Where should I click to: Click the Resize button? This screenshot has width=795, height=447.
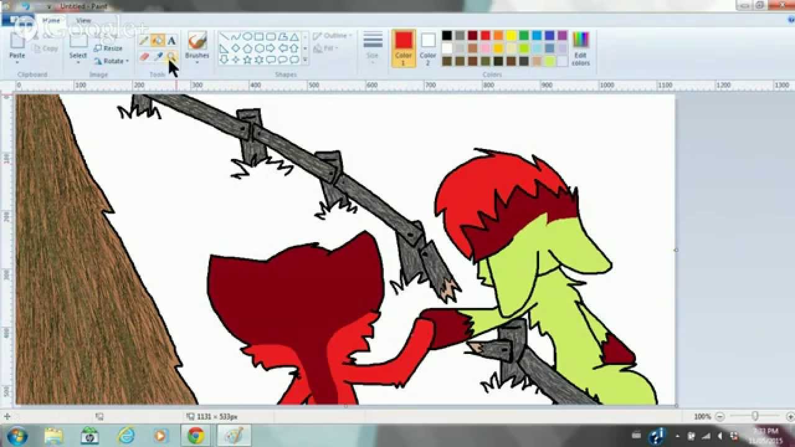pyautogui.click(x=108, y=48)
